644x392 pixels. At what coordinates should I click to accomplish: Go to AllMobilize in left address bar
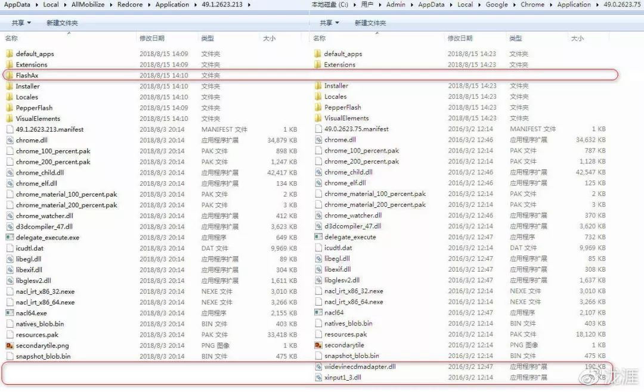click(88, 5)
